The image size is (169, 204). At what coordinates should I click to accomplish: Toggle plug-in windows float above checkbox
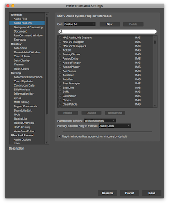[59, 136]
